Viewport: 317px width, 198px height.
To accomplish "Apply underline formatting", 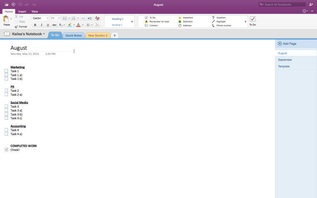I will (48, 25).
